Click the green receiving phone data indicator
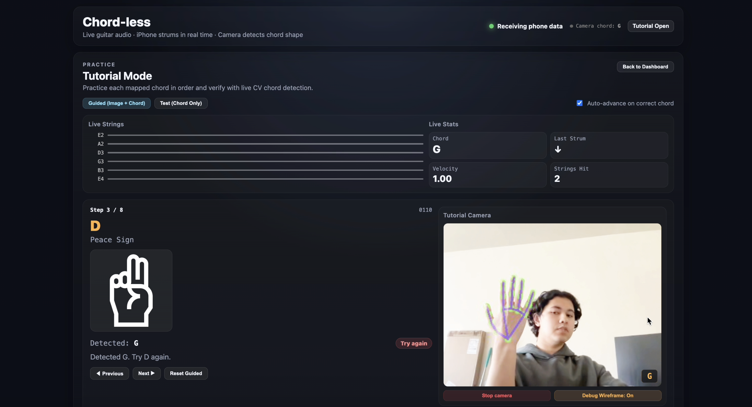This screenshot has width=752, height=407. tap(491, 26)
